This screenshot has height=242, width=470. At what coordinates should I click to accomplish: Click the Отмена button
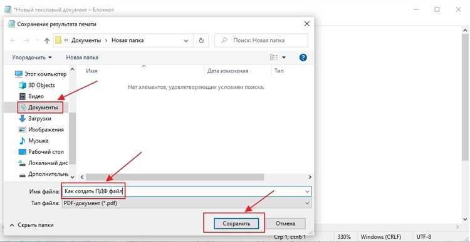286,223
